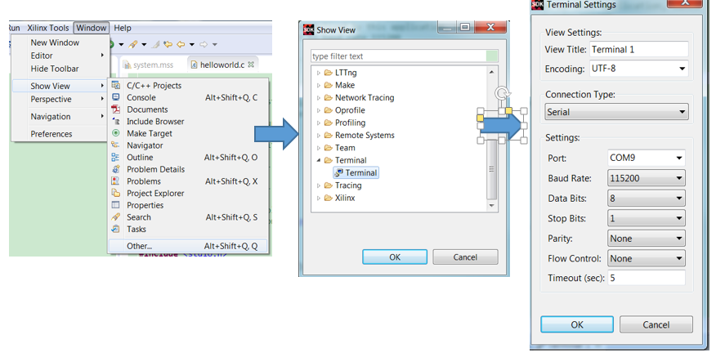
Task: Switch to the system.mss editor tab
Action: 149,65
